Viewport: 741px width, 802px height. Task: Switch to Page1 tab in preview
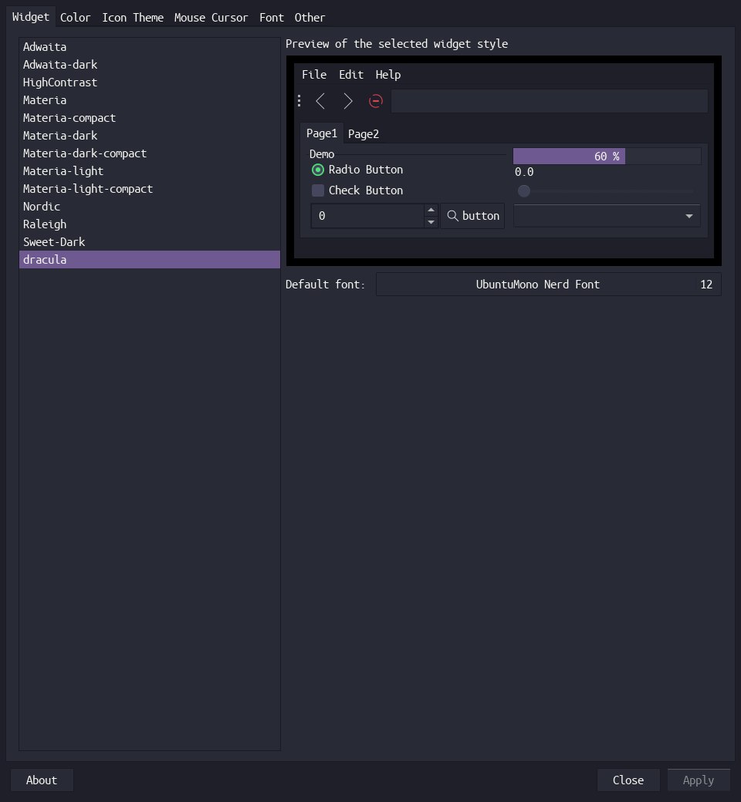click(322, 133)
